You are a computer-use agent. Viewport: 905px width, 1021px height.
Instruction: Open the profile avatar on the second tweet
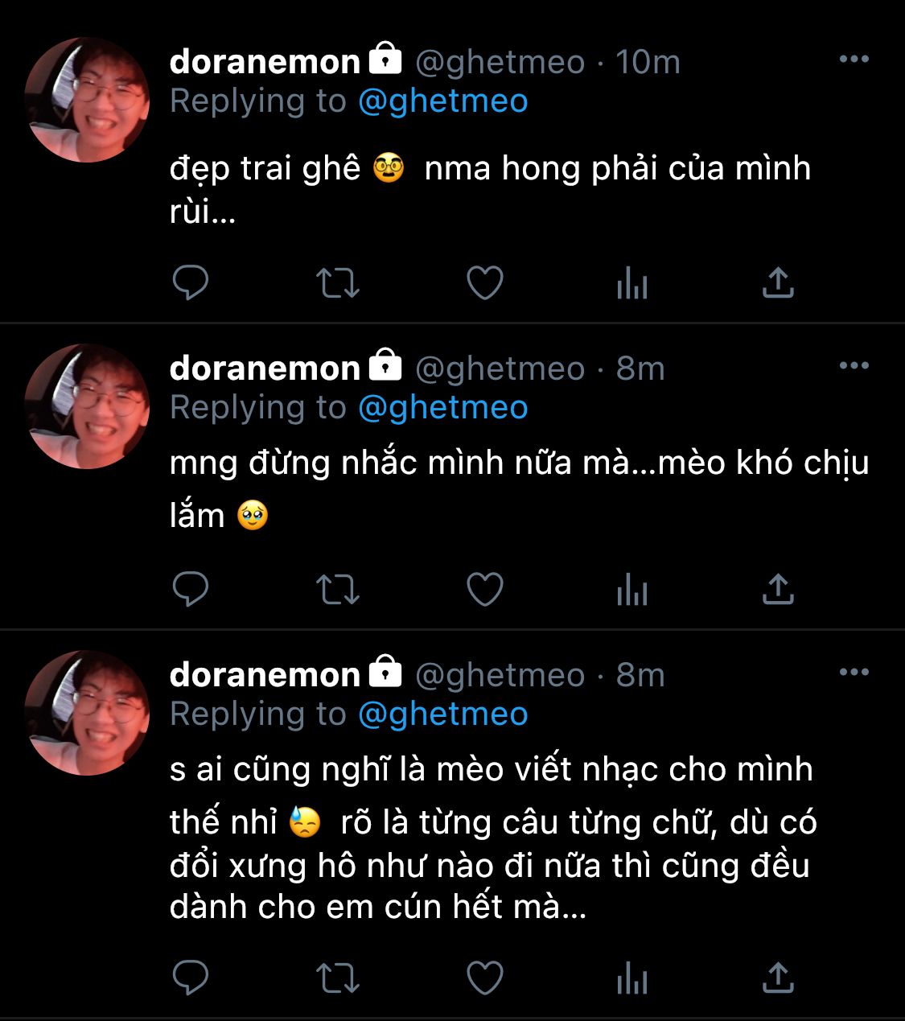point(87,406)
